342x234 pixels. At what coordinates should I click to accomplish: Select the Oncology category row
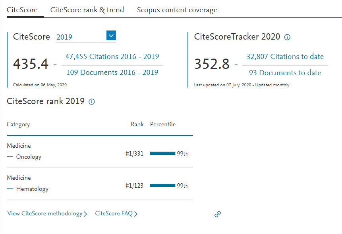(x=100, y=152)
